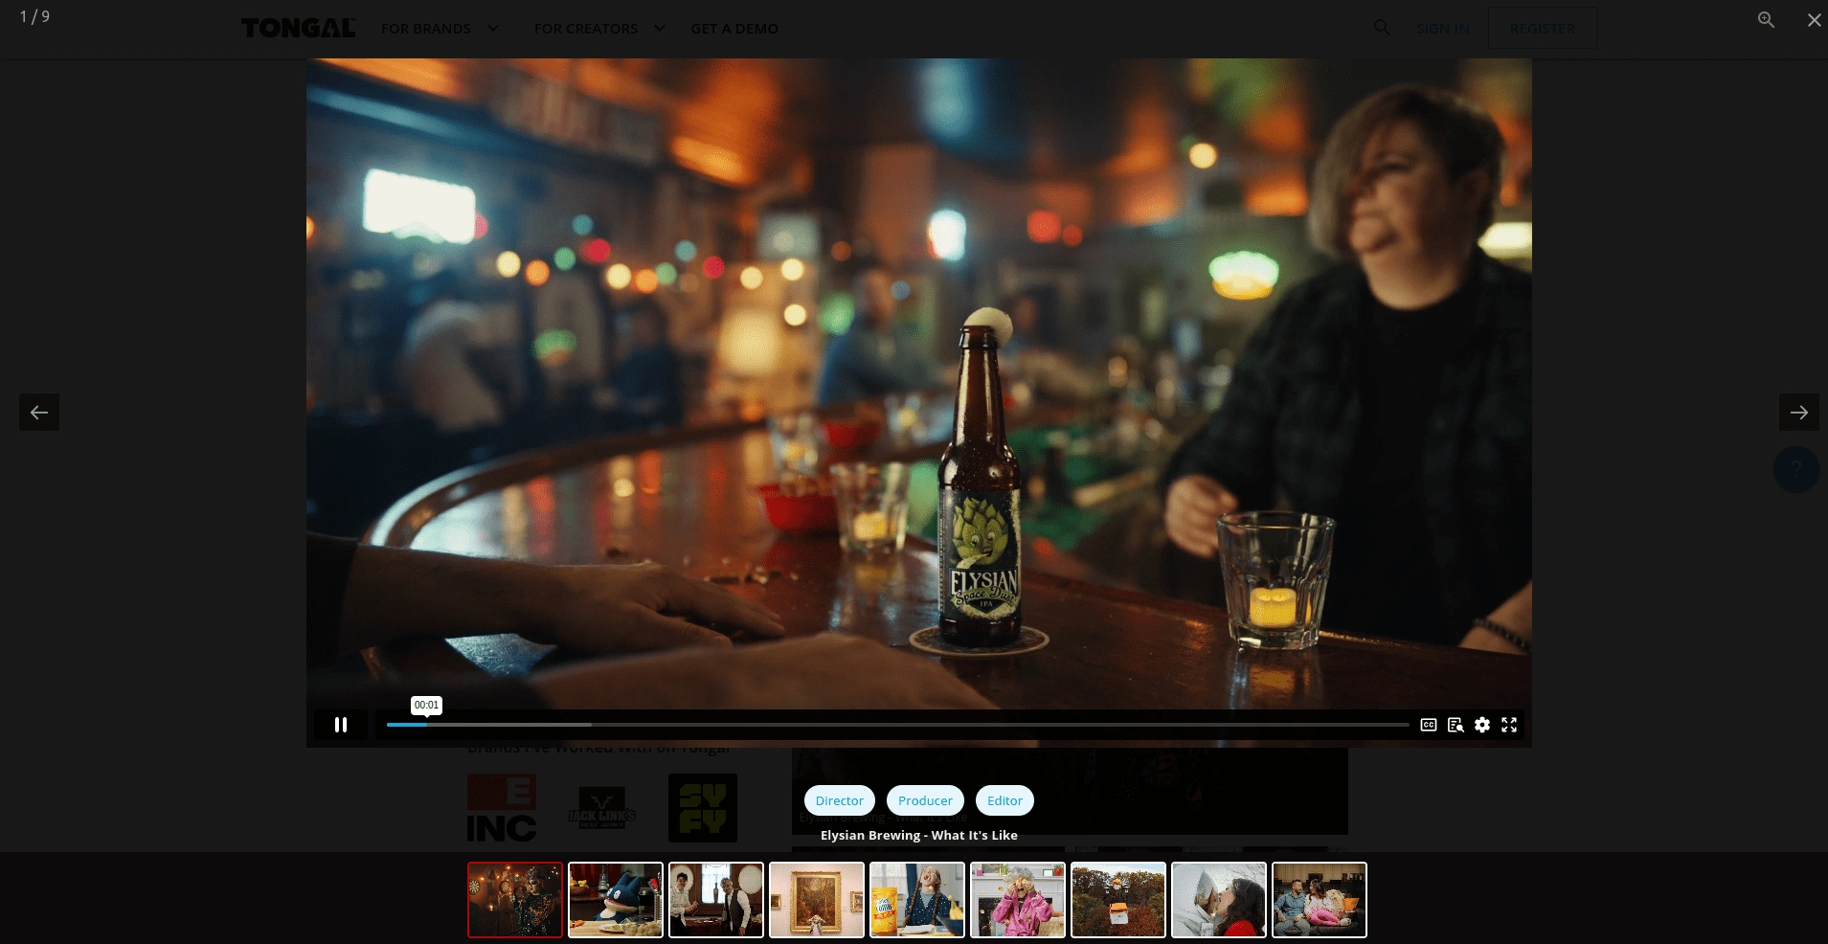Expand the For Brands menu
Screen dimensions: 1828x944
pos(440,29)
